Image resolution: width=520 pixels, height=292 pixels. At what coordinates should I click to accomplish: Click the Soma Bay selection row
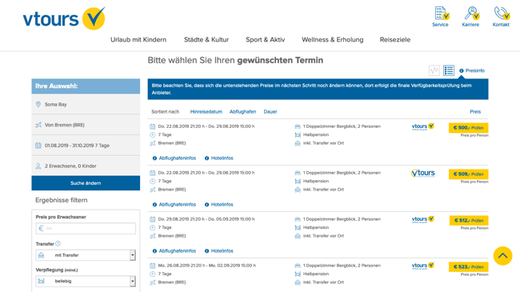(86, 104)
